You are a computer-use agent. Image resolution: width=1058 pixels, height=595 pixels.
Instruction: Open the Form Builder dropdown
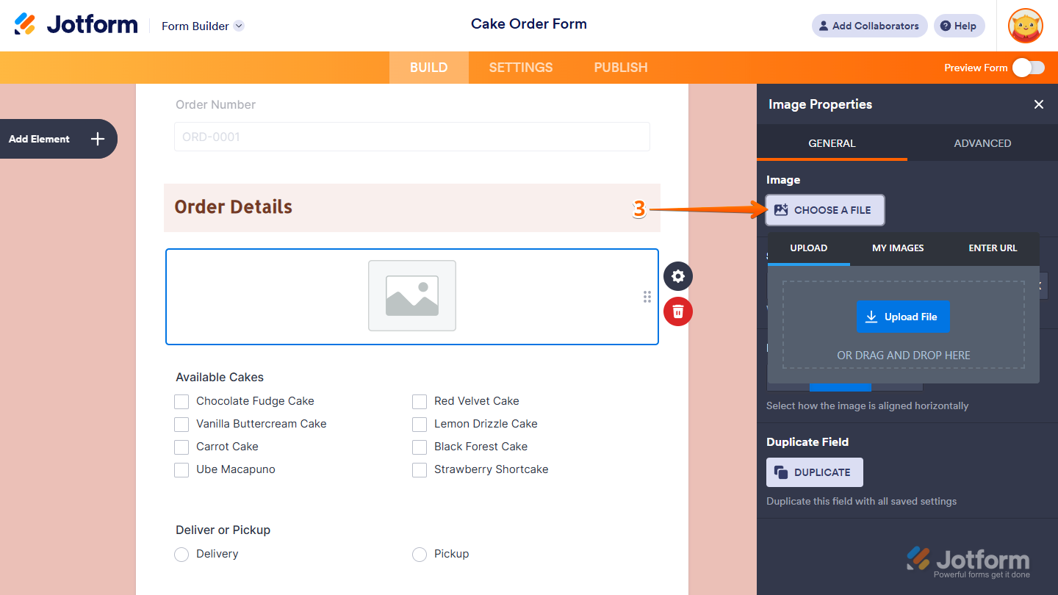[x=202, y=26]
